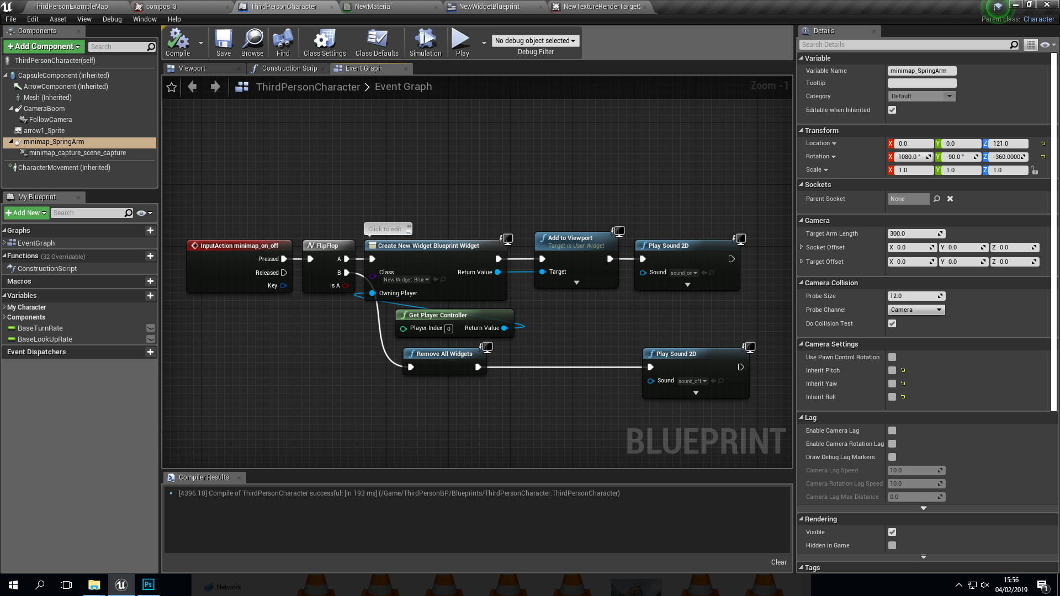Enable Camera Lag checkbox

(x=892, y=431)
